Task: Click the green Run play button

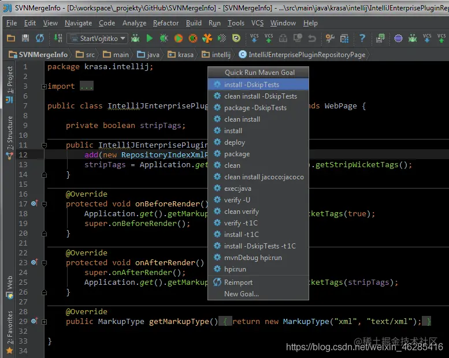Action: point(150,38)
